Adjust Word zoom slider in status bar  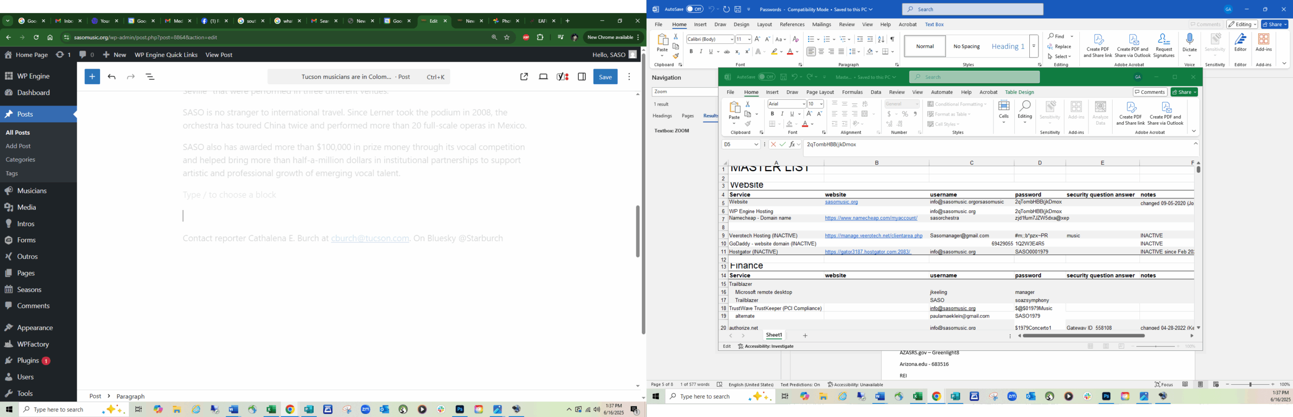click(x=1250, y=385)
